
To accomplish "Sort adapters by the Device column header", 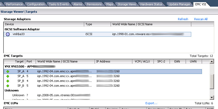I will (44, 24).
